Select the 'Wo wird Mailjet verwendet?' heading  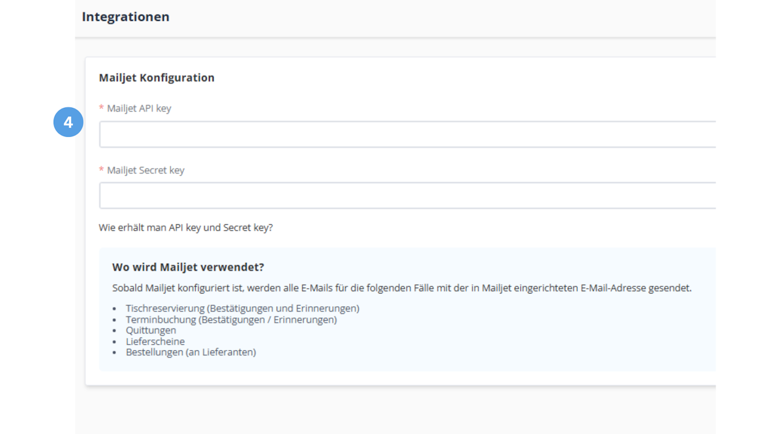(189, 267)
